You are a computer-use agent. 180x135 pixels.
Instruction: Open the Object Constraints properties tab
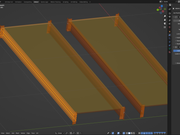click(x=169, y=45)
